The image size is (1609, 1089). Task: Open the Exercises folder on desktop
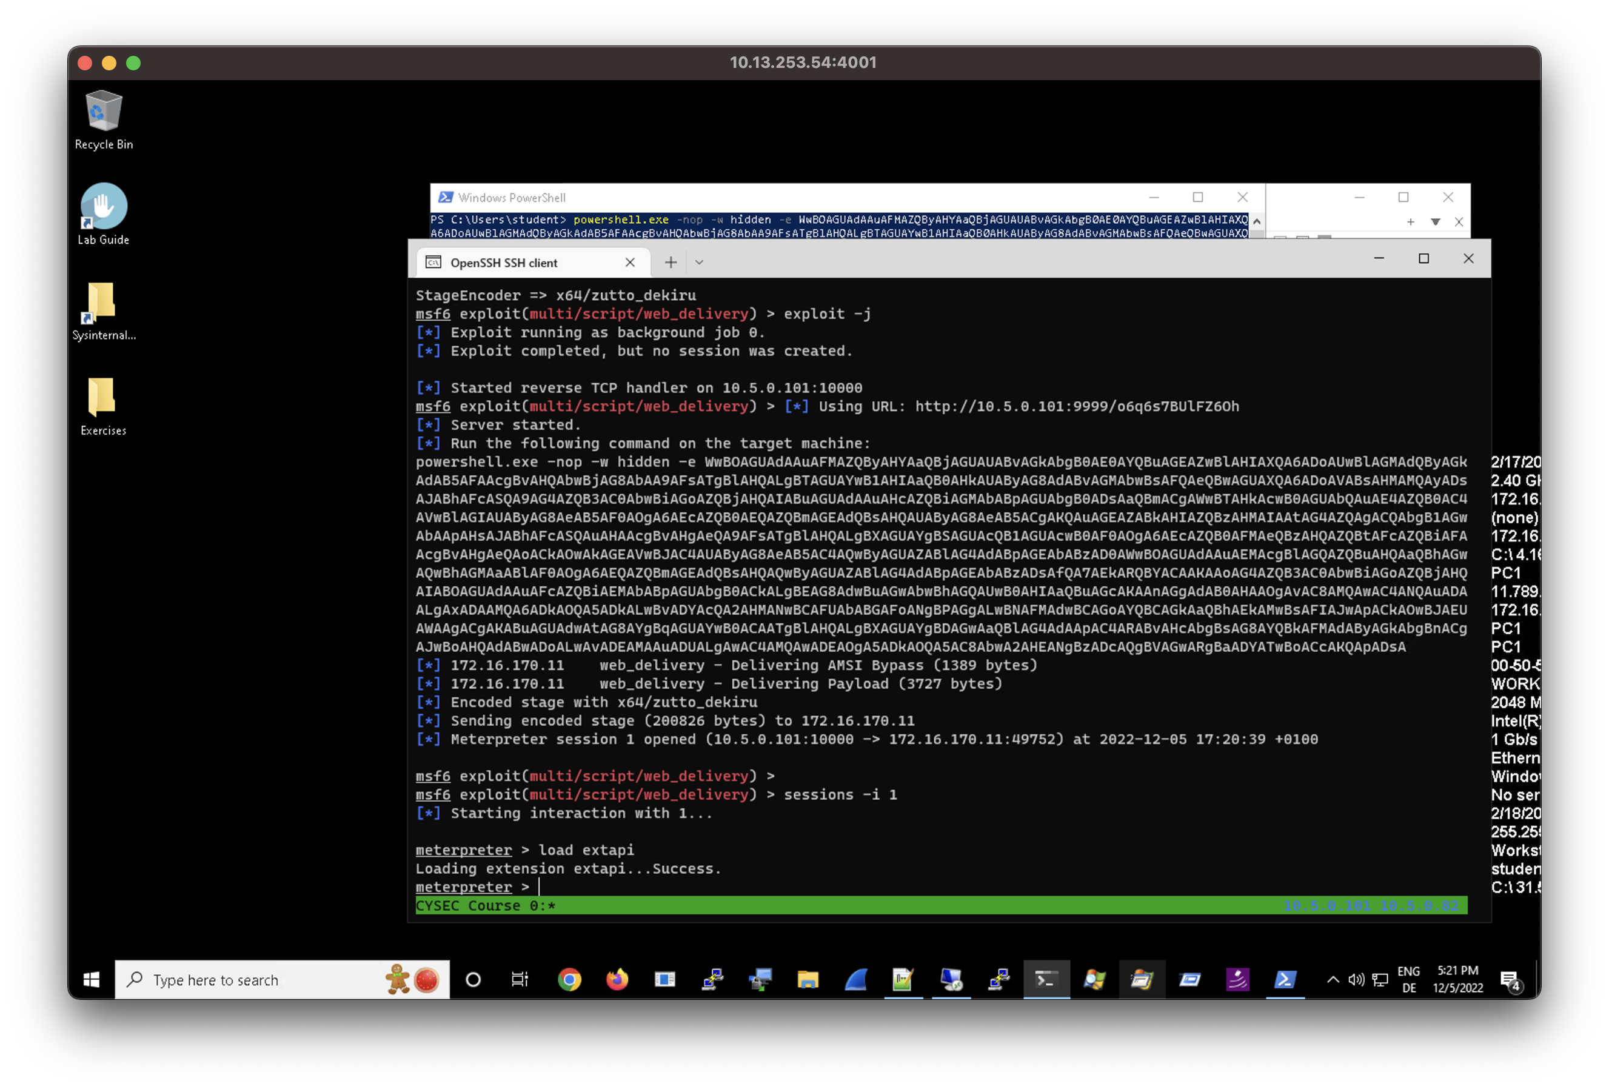coord(103,406)
